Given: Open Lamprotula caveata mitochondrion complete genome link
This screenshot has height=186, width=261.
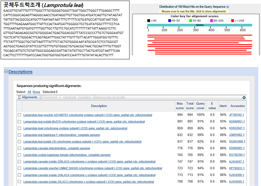Looking at the screenshot, I should 56,148.
